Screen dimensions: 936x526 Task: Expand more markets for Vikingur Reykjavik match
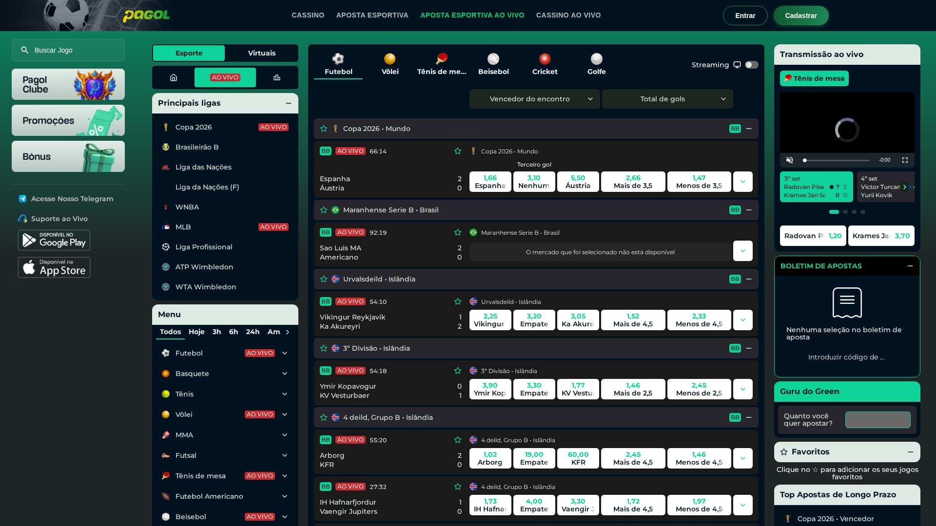point(743,320)
